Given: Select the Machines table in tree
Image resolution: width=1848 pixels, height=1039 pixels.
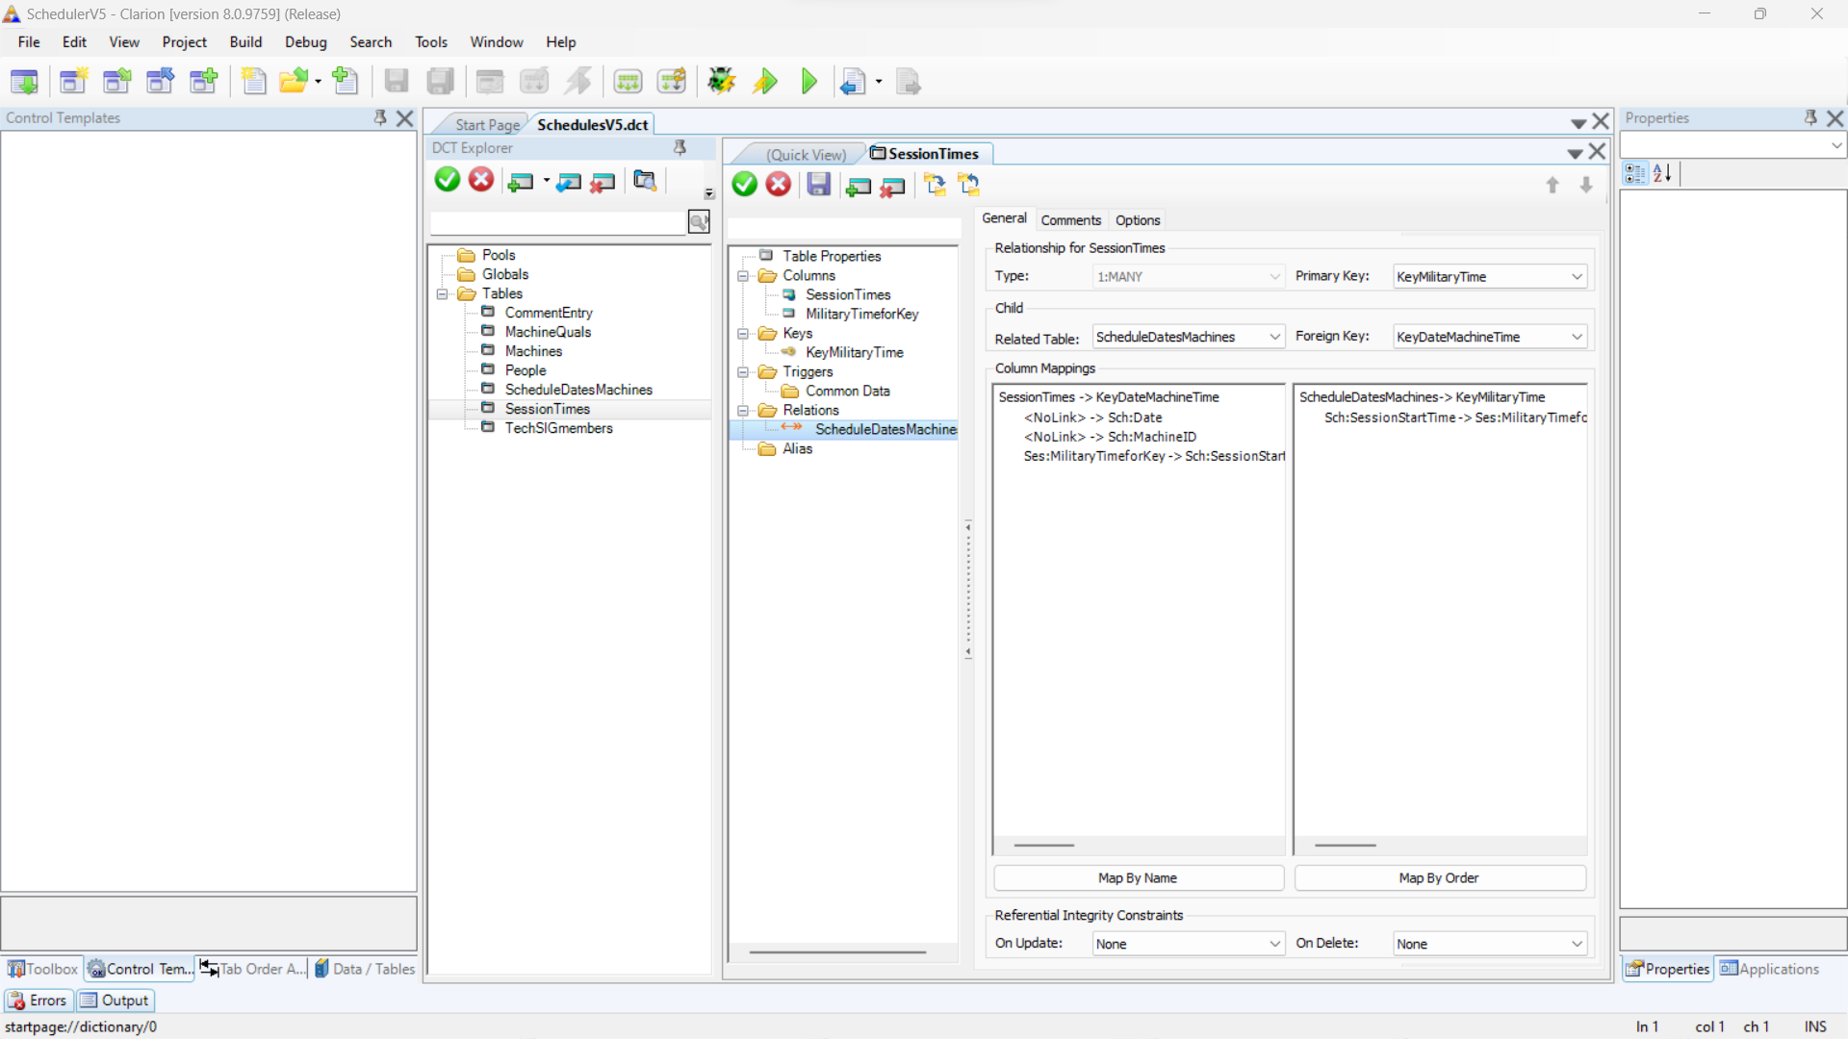Looking at the screenshot, I should 533,351.
